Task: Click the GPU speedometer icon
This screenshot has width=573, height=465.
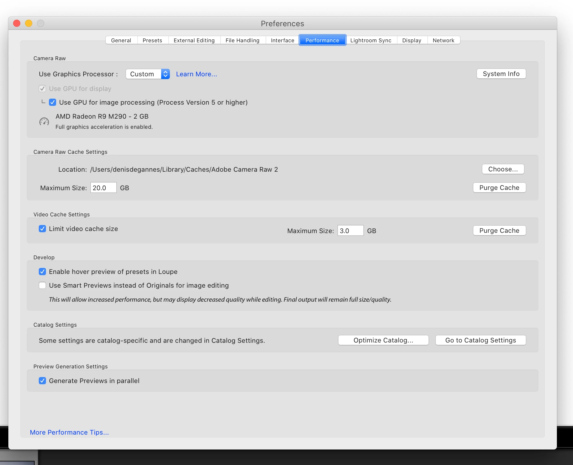Action: (44, 122)
